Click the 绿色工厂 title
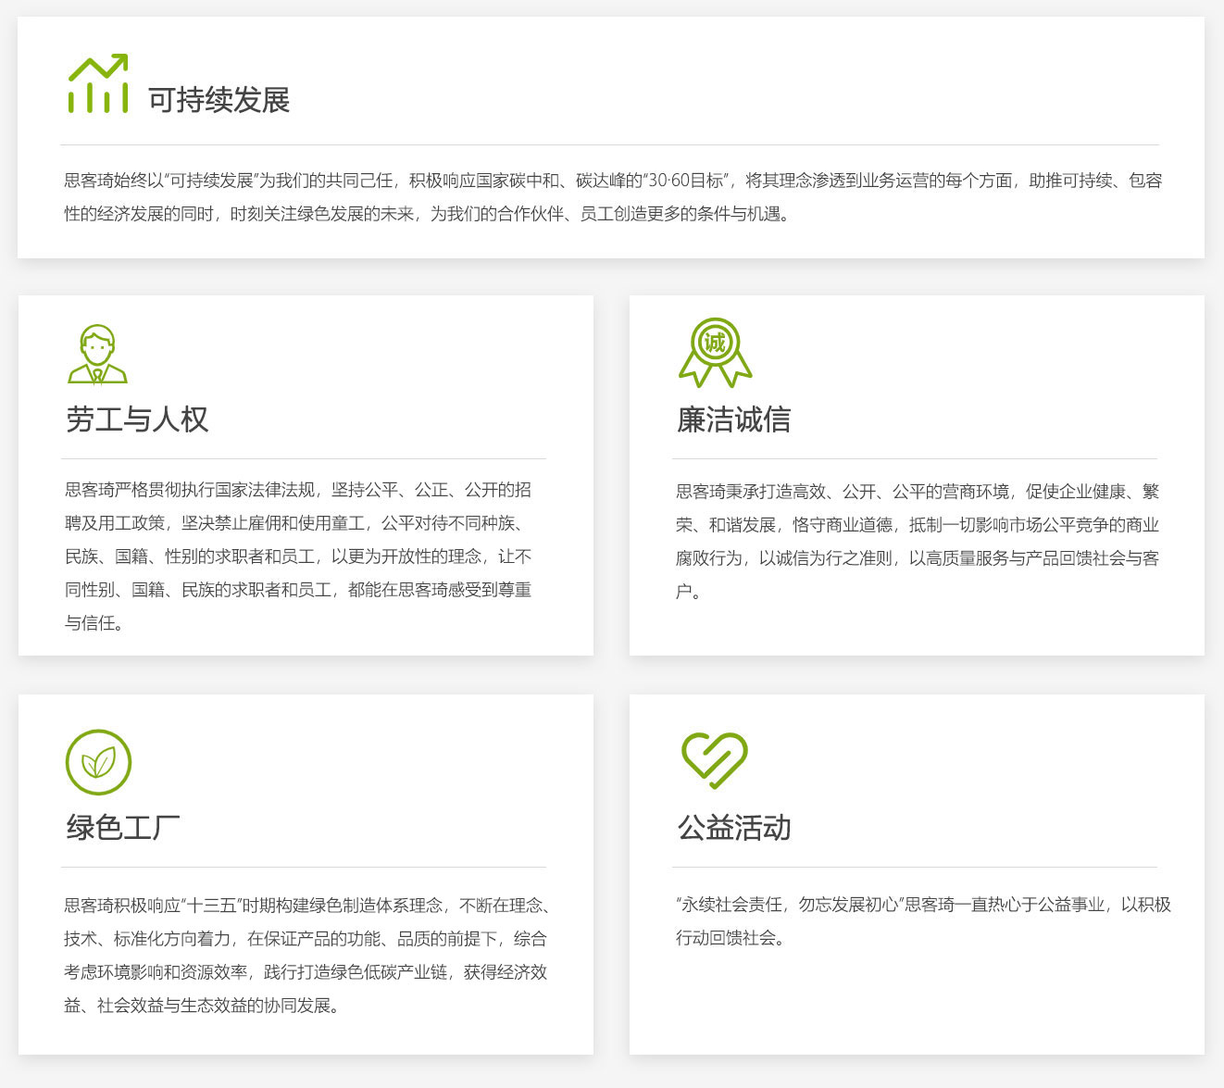This screenshot has width=1224, height=1088. (x=123, y=827)
